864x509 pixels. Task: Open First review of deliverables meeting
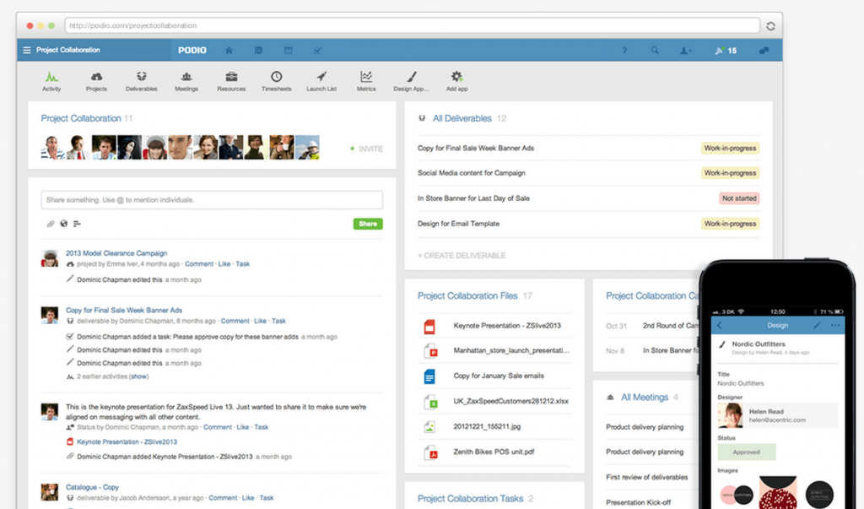647,478
